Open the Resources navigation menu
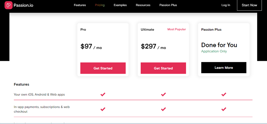Image resolution: width=267 pixels, height=124 pixels. click(143, 5)
